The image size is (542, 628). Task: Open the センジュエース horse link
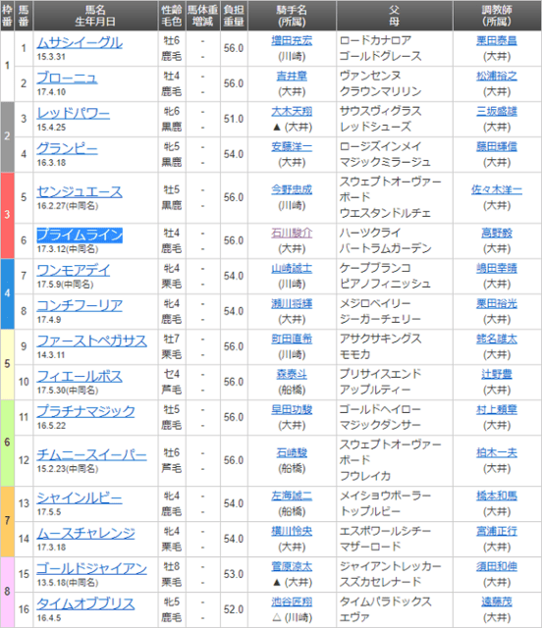tap(80, 191)
